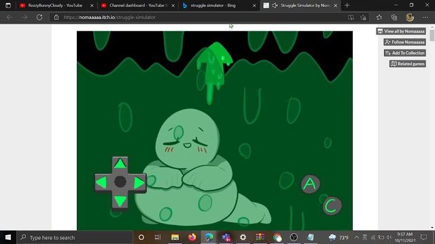Click the page vertical scrollbar thumb
The image size is (435, 244).
(x=432, y=35)
